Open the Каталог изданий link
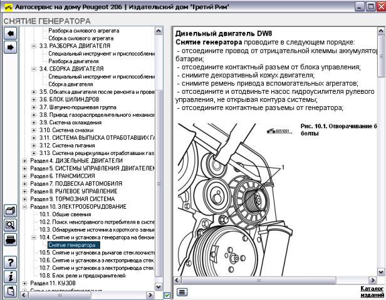The image size is (386, 300). pyautogui.click(x=372, y=291)
